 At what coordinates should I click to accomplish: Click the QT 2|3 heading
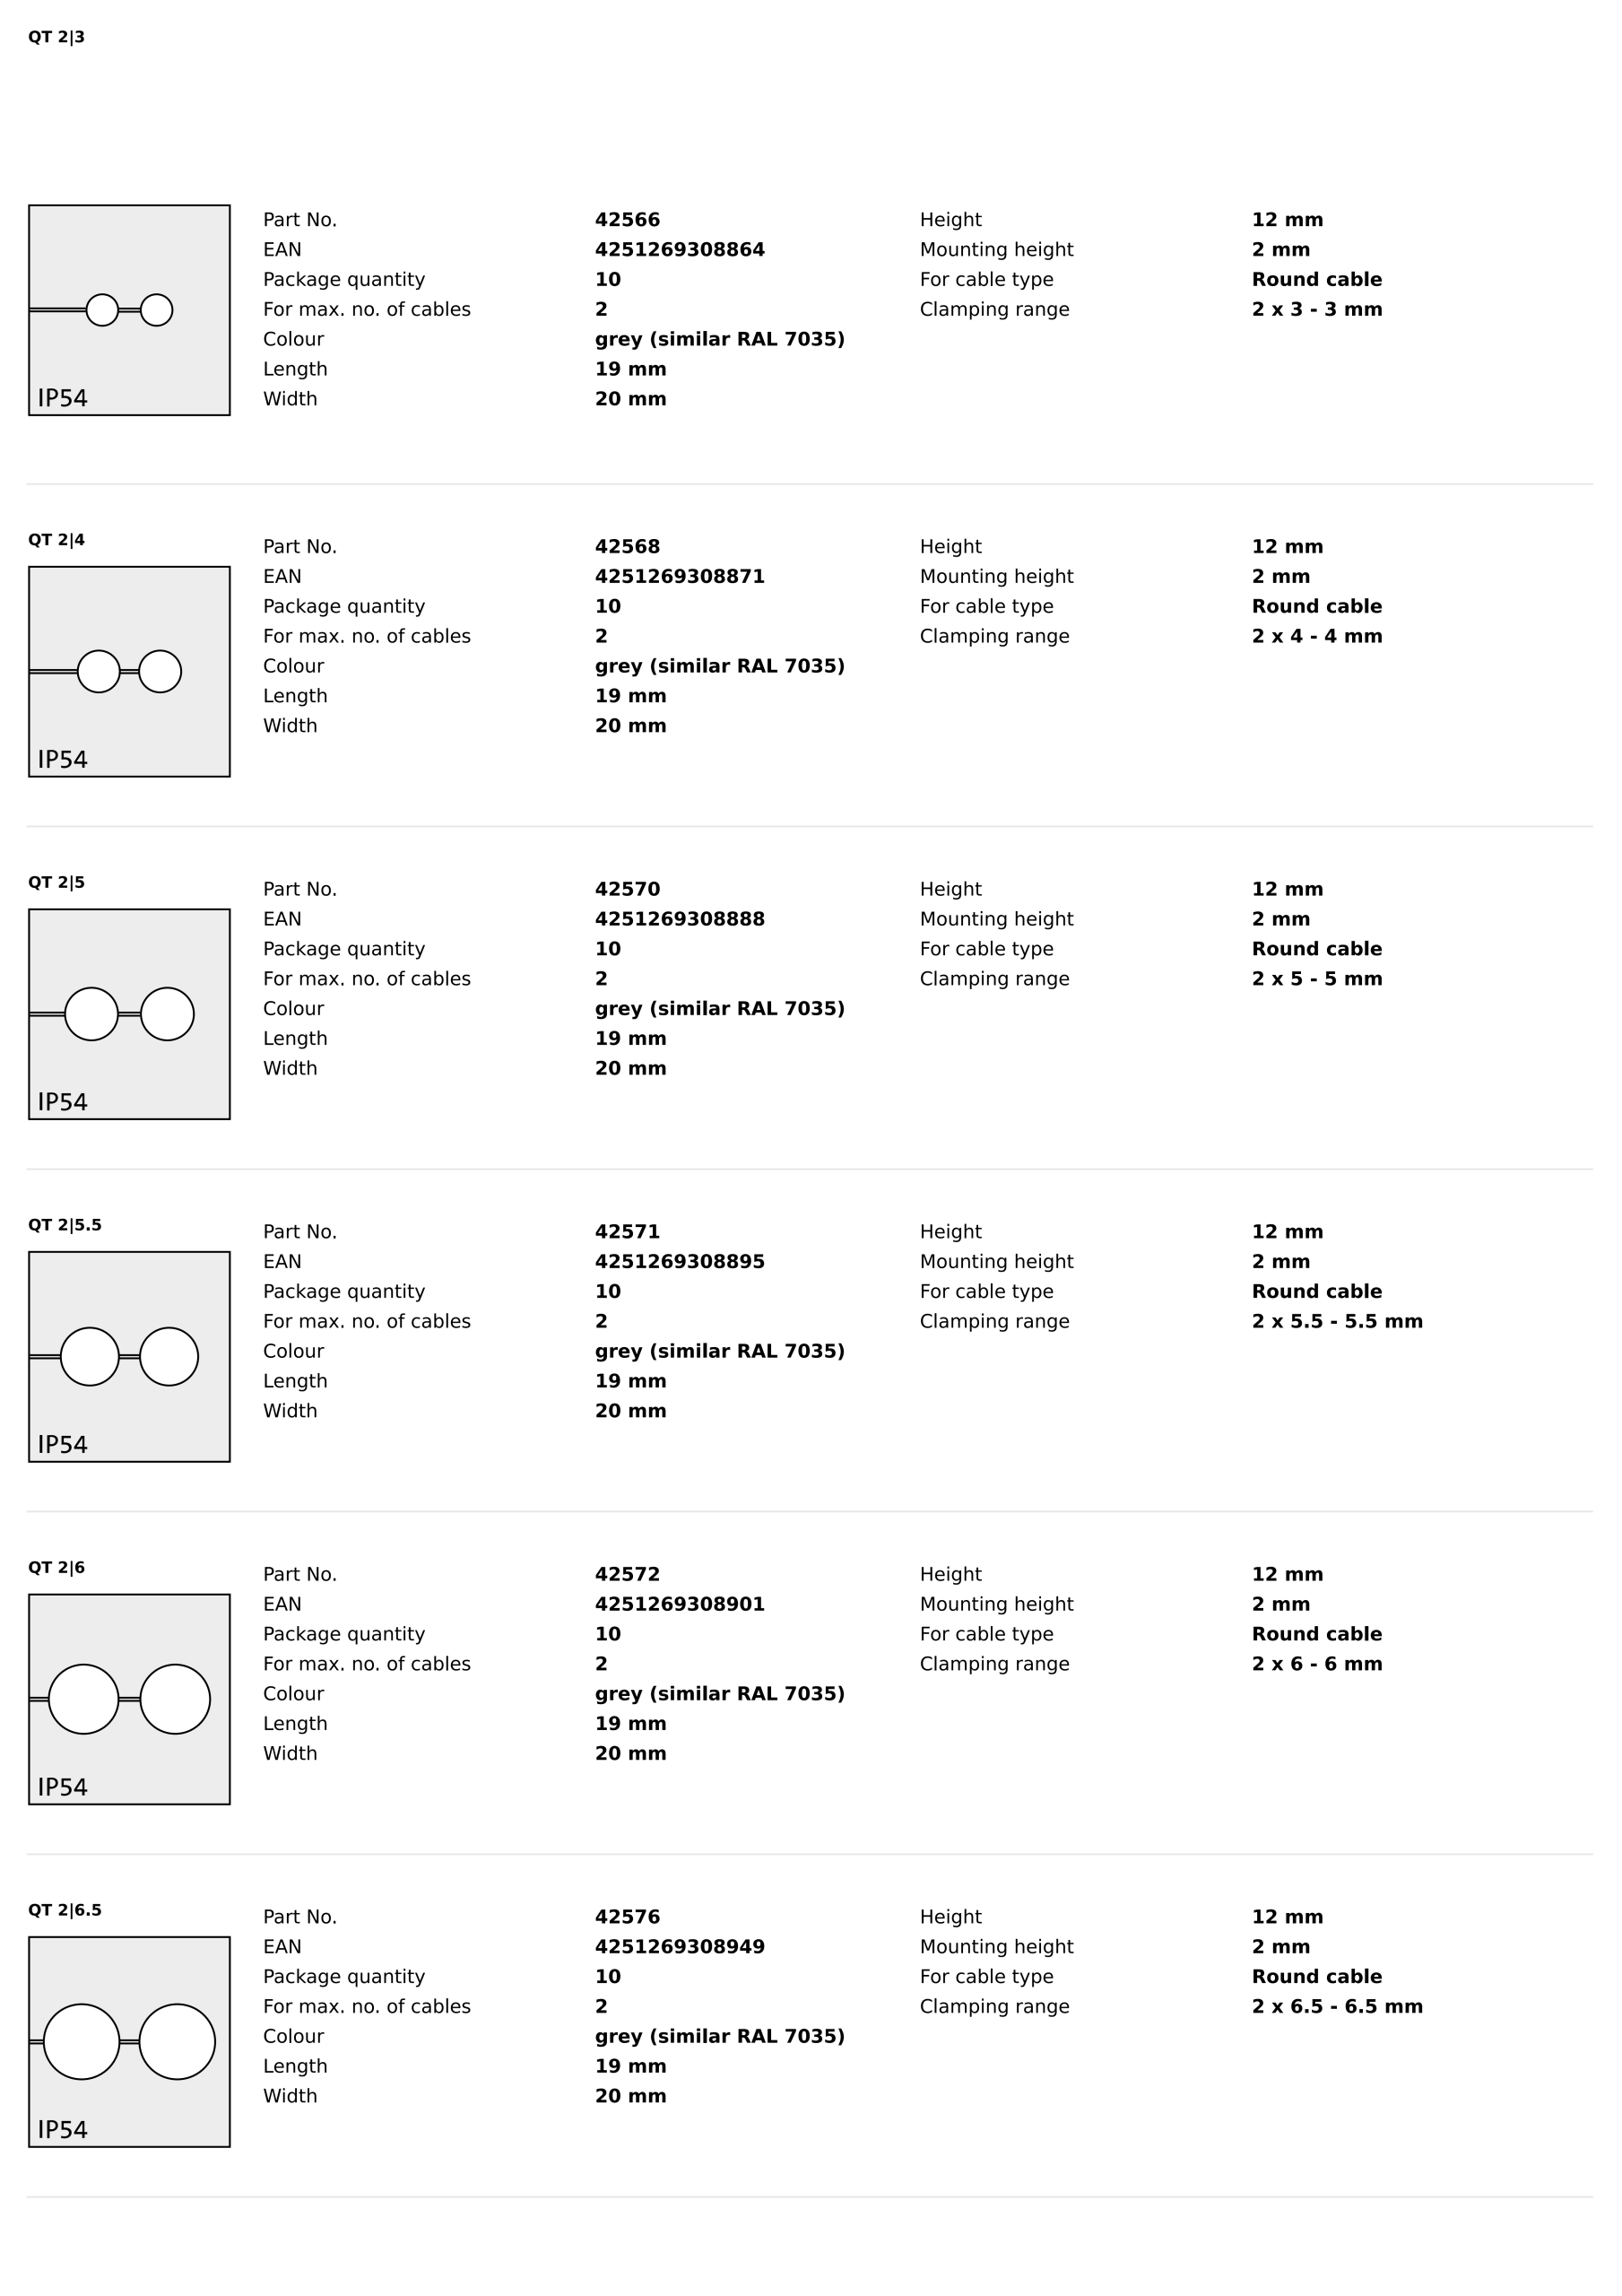[x=56, y=38]
